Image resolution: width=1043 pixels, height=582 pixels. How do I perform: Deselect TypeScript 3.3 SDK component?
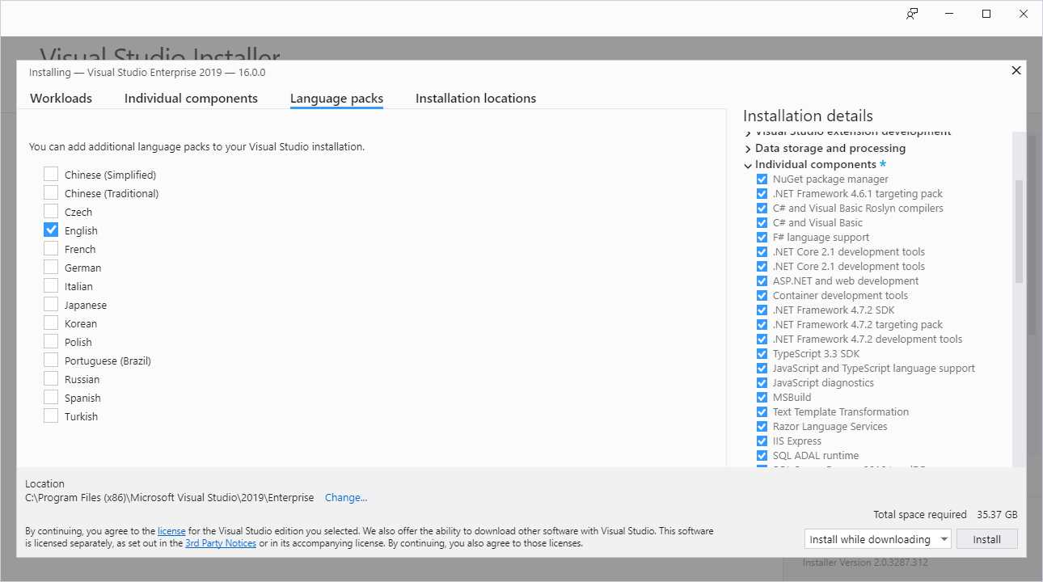click(x=762, y=354)
